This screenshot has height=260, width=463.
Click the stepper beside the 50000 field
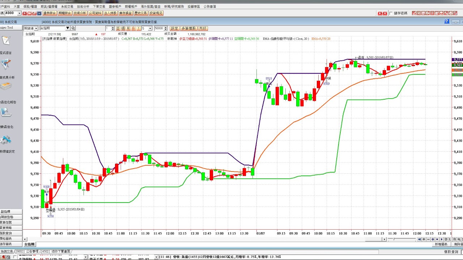(x=165, y=28)
